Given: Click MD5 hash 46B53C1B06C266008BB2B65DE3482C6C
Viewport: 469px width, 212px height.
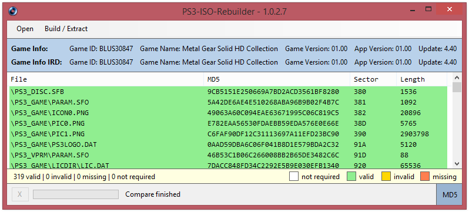Looking at the screenshot, I should point(273,155).
